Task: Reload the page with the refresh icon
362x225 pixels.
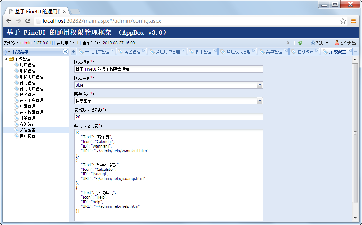Action: (28, 21)
